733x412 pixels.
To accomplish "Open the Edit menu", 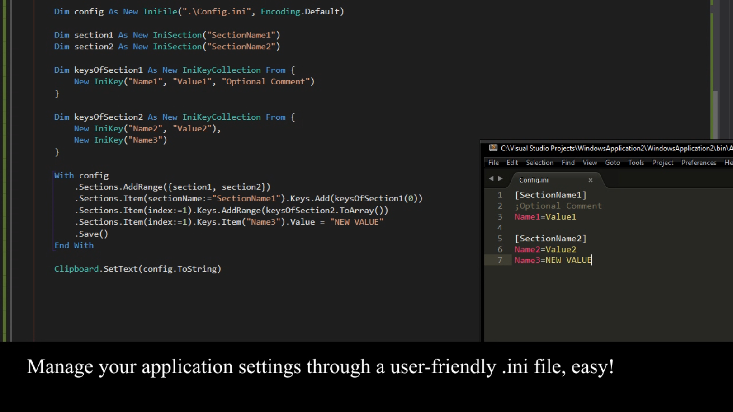I will tap(512, 163).
